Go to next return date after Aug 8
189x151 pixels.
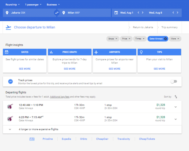click(177, 13)
